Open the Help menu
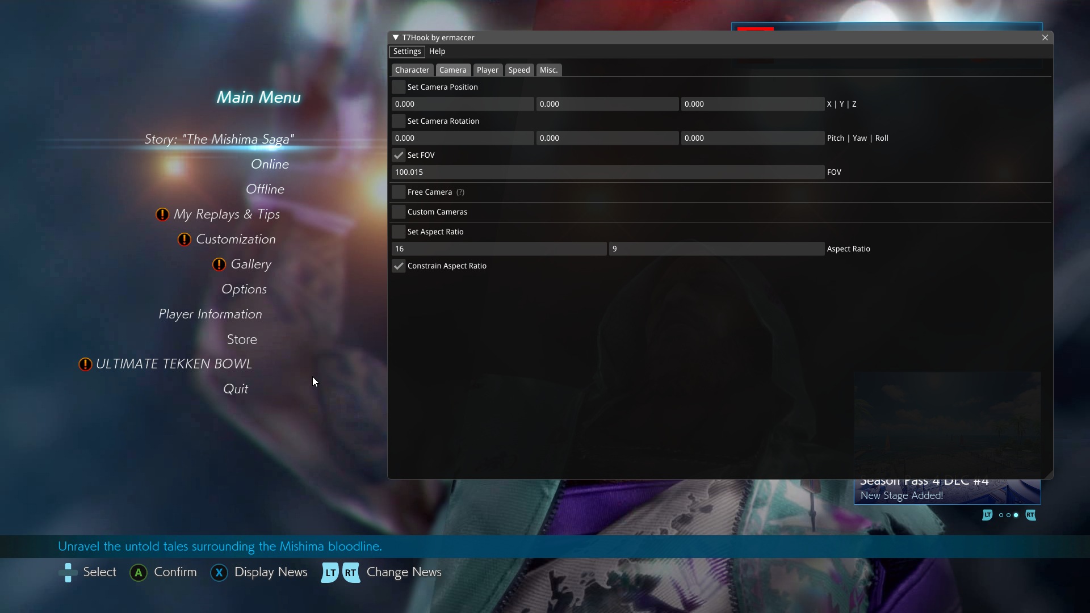The width and height of the screenshot is (1090, 613). pyautogui.click(x=437, y=51)
